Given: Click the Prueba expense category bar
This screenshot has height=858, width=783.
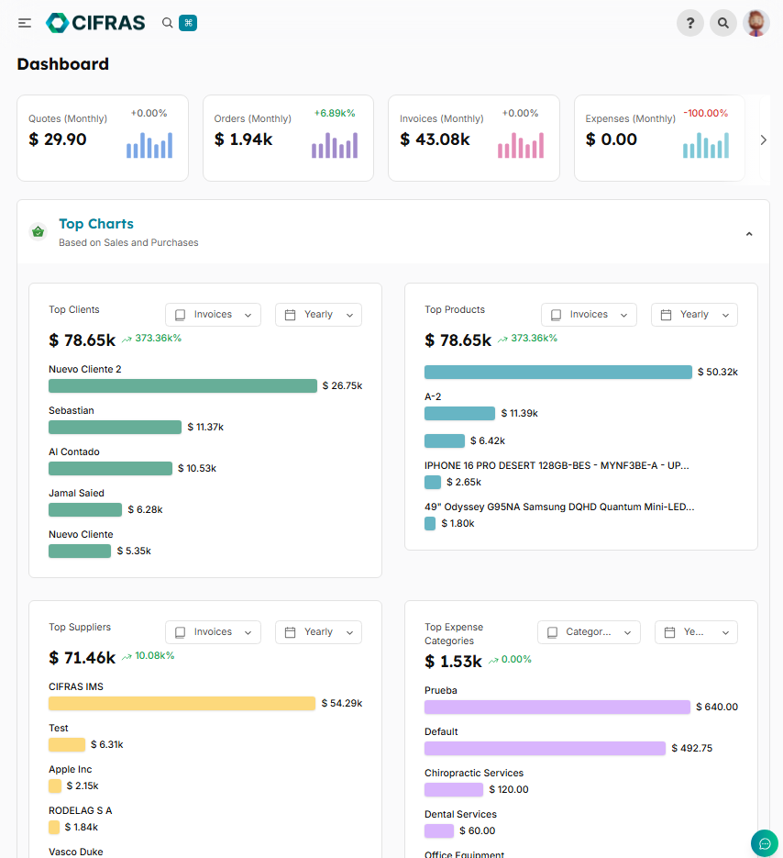Looking at the screenshot, I should pos(557,707).
